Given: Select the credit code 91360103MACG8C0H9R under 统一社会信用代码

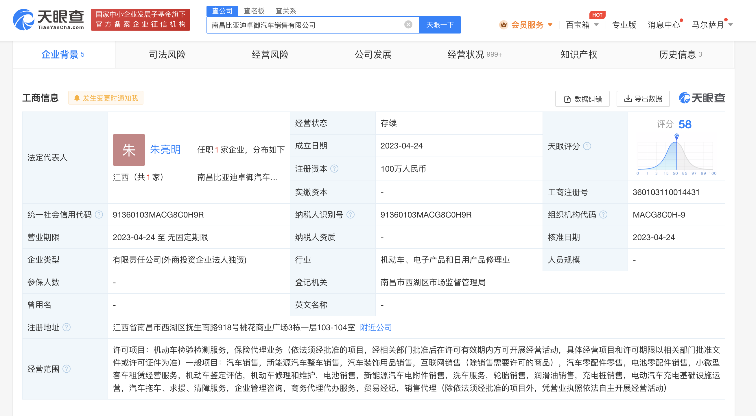Looking at the screenshot, I should [x=158, y=215].
